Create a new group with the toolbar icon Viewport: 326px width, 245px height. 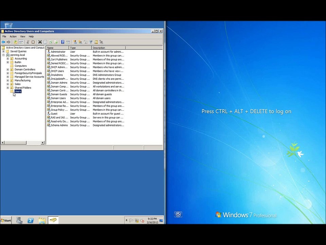click(80, 42)
